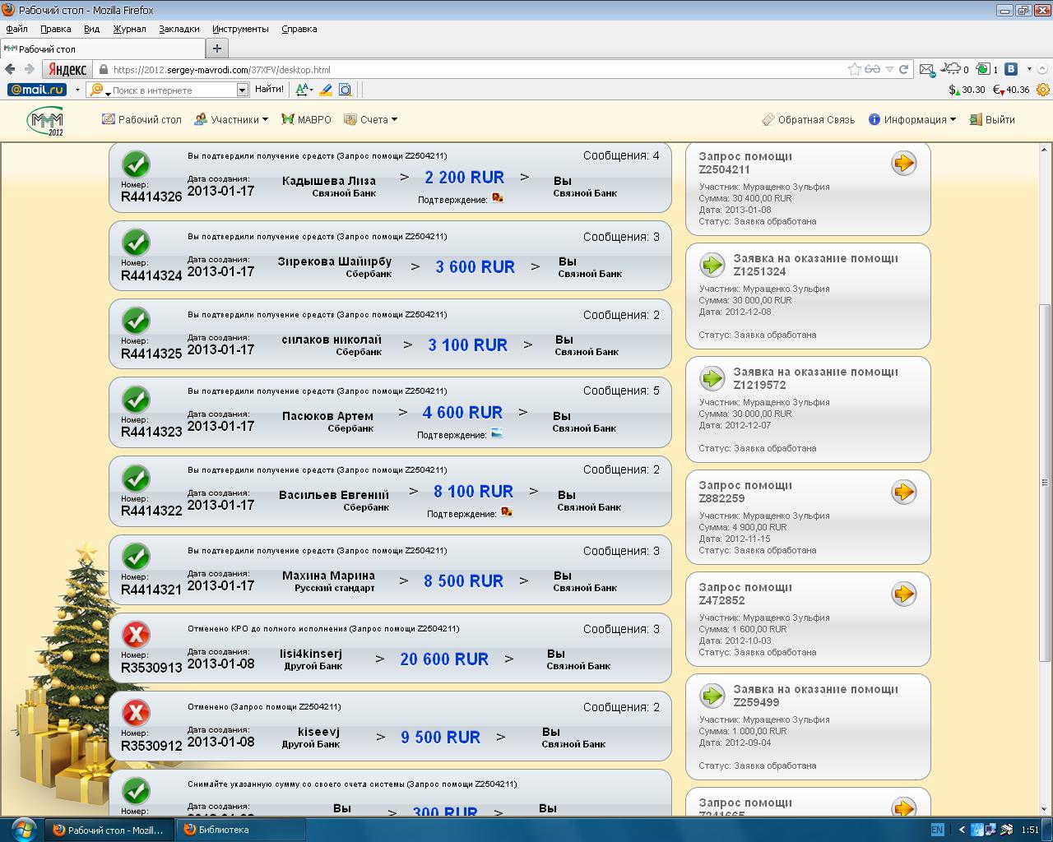Expand the Участники dropdown menu
This screenshot has width=1053, height=842.
point(232,120)
